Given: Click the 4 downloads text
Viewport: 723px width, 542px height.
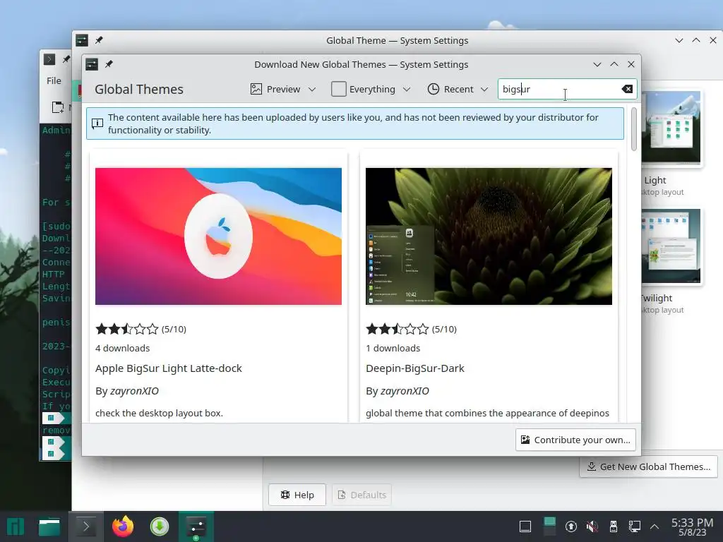Looking at the screenshot, I should click(x=123, y=348).
